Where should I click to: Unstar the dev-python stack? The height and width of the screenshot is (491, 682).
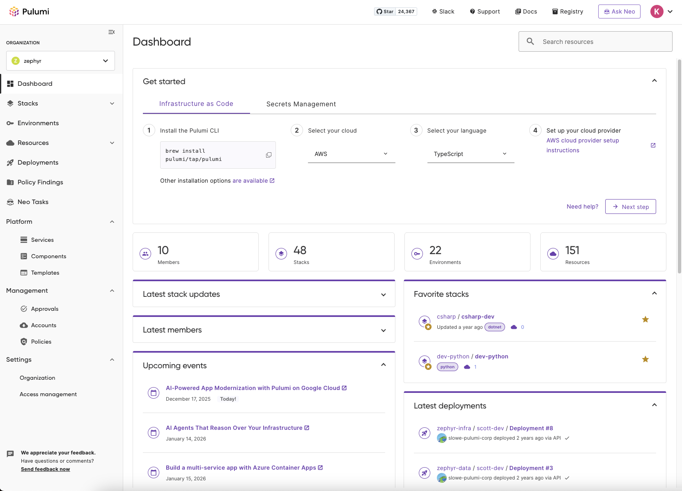(645, 359)
